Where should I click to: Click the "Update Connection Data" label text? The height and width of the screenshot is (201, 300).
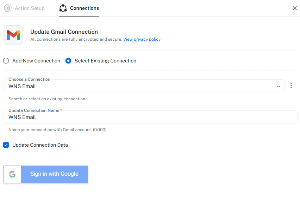coord(40,145)
